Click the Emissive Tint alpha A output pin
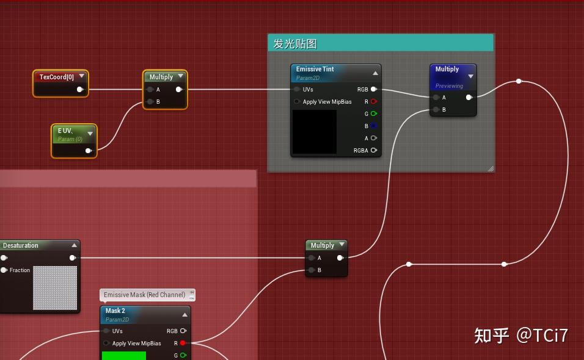Viewport: 584px width, 360px height. pos(374,138)
